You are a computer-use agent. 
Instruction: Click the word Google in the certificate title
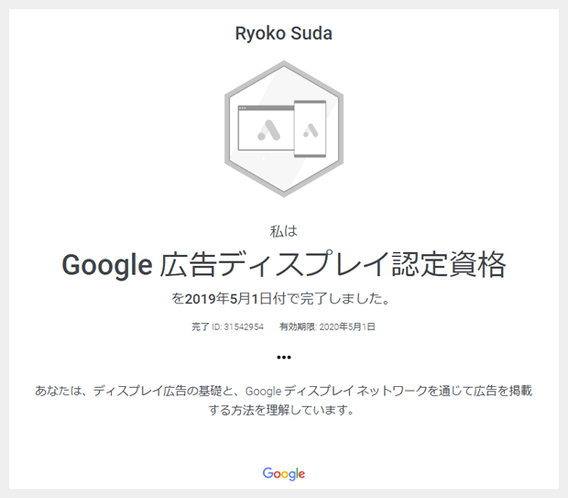pos(107,265)
